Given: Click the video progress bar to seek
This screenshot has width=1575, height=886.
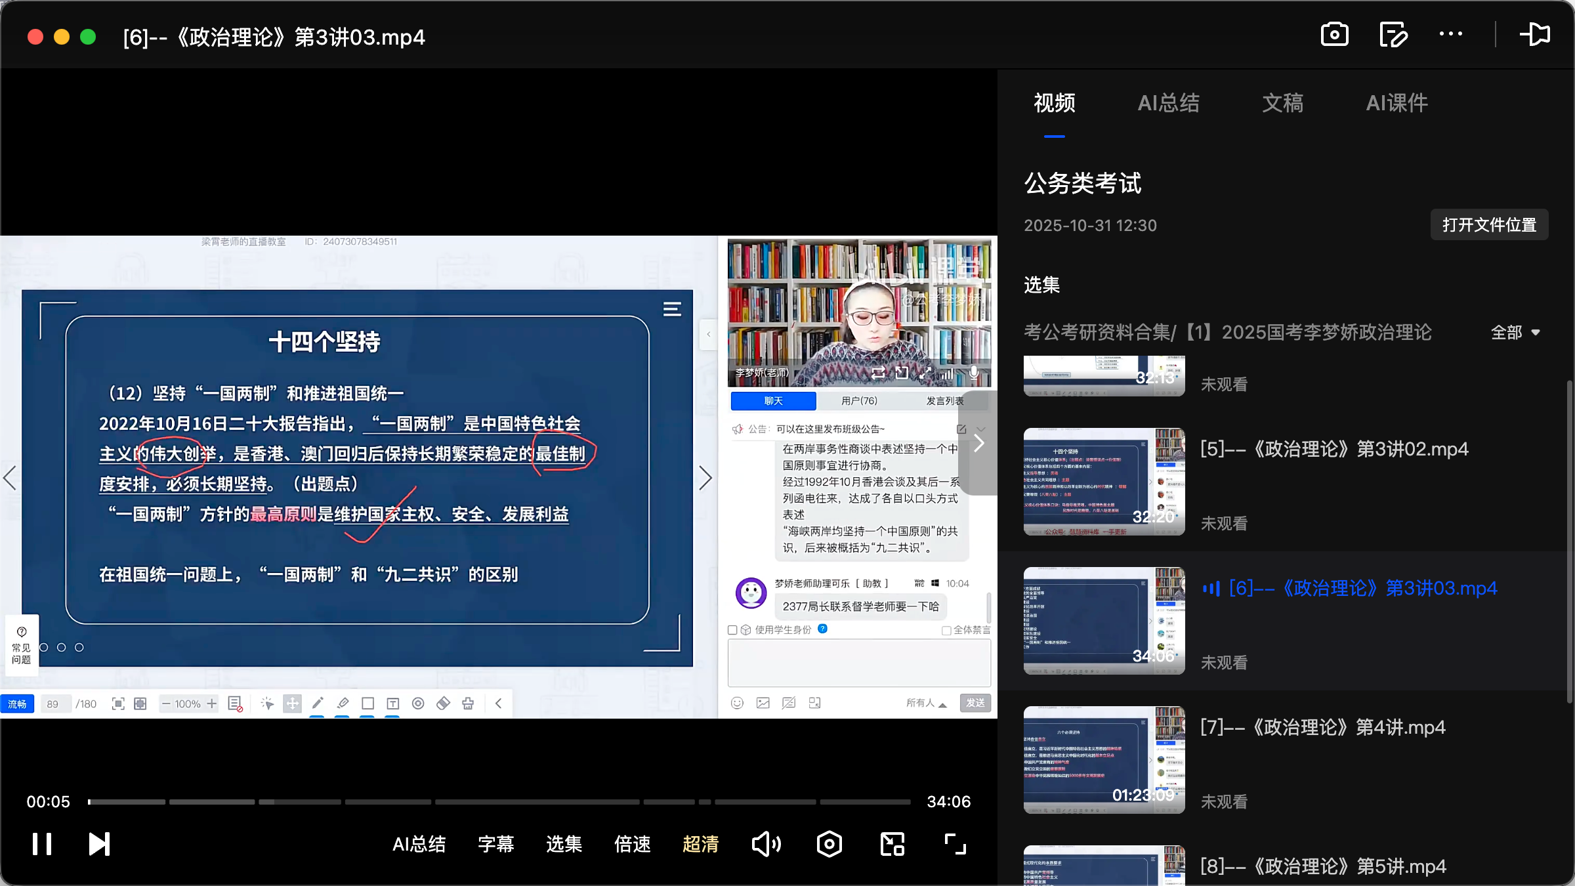Looking at the screenshot, I should click(x=500, y=801).
